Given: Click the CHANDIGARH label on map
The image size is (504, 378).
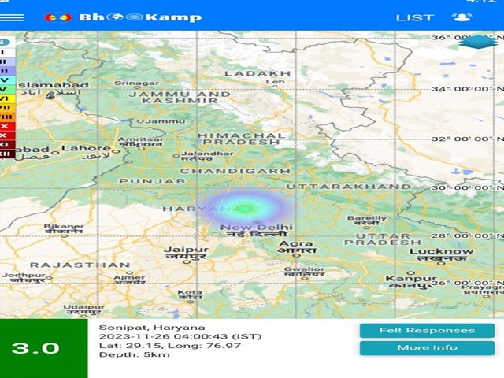Looking at the screenshot, I should click(x=235, y=171).
